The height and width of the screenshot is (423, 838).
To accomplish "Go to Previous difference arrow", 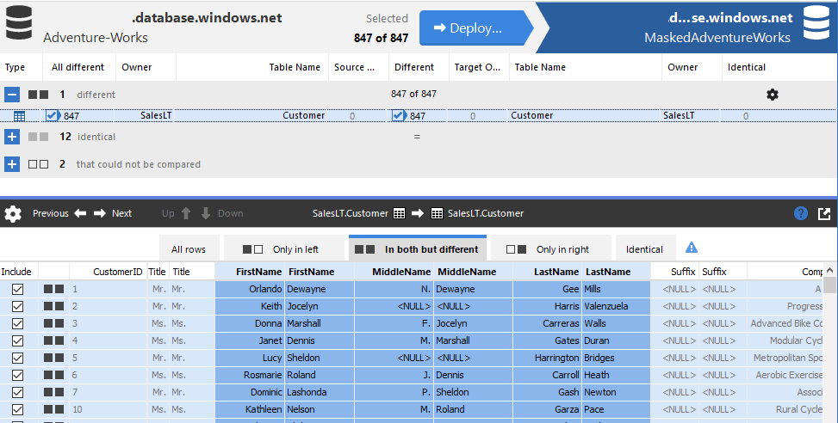I will tap(80, 213).
